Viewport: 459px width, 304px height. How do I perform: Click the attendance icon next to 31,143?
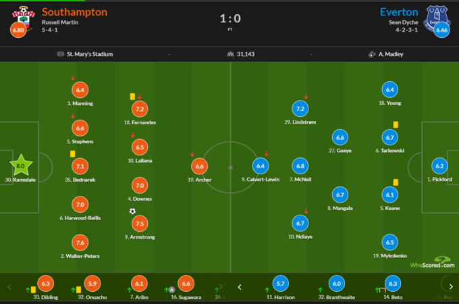click(x=231, y=54)
